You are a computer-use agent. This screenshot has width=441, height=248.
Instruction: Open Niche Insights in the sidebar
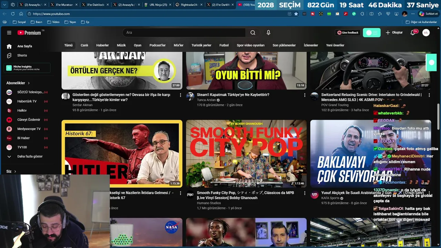tap(27, 68)
